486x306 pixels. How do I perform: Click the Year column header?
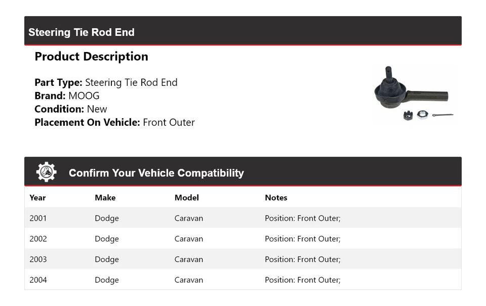(37, 198)
